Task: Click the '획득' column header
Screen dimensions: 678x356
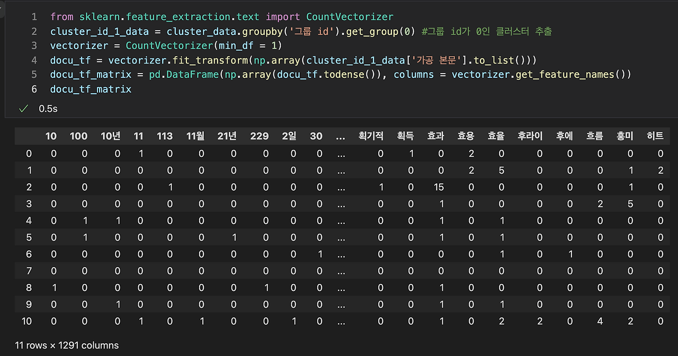Action: click(405, 136)
